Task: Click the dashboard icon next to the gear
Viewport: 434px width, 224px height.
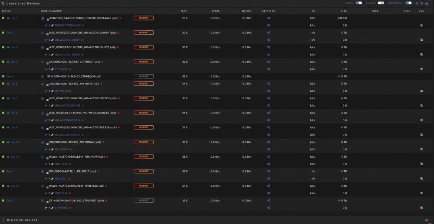Action: click(x=427, y=3)
